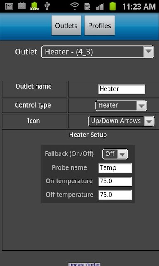Expand the Control type dropdown

[121, 106]
